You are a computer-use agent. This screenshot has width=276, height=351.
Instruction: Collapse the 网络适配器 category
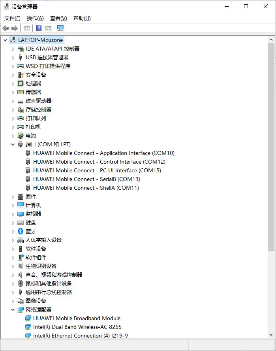pos(13,310)
